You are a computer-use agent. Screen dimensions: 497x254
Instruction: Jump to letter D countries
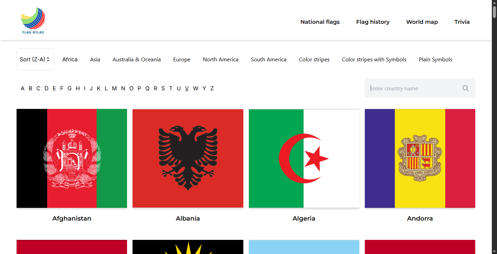(47, 88)
